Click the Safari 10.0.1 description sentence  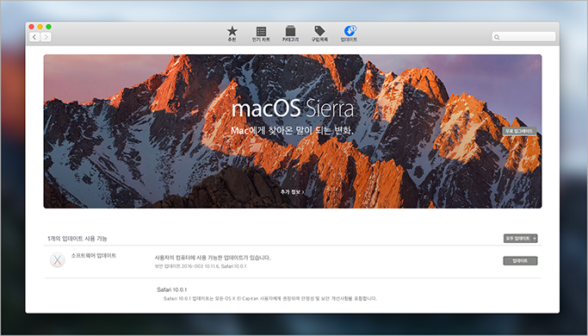pos(270,298)
